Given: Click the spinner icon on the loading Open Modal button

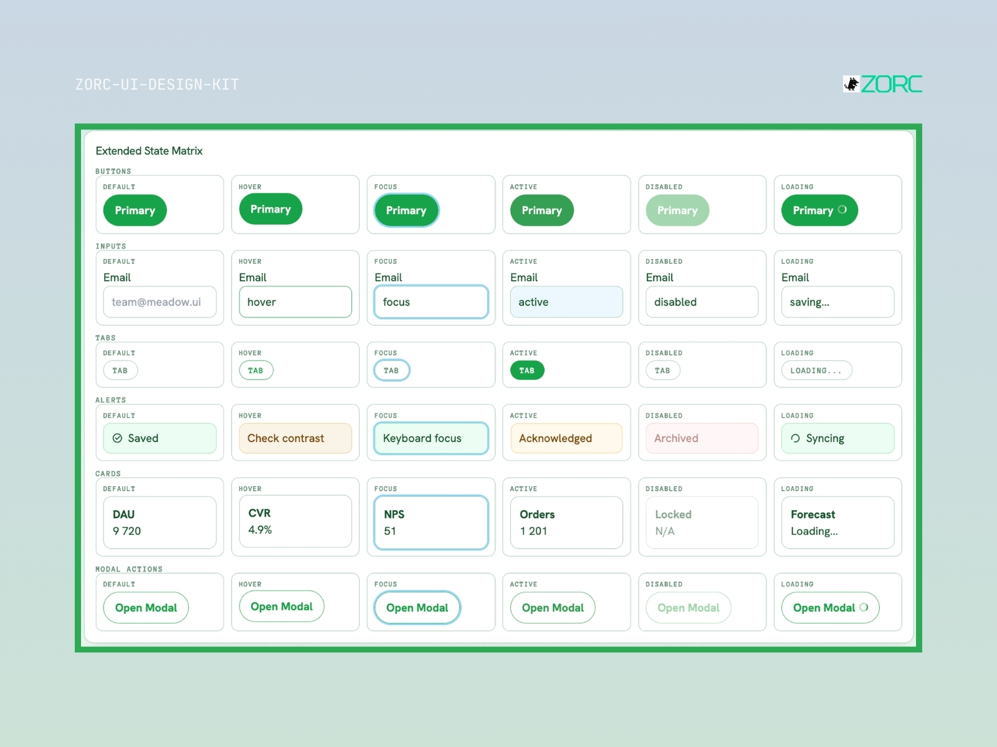Looking at the screenshot, I should coord(864,607).
